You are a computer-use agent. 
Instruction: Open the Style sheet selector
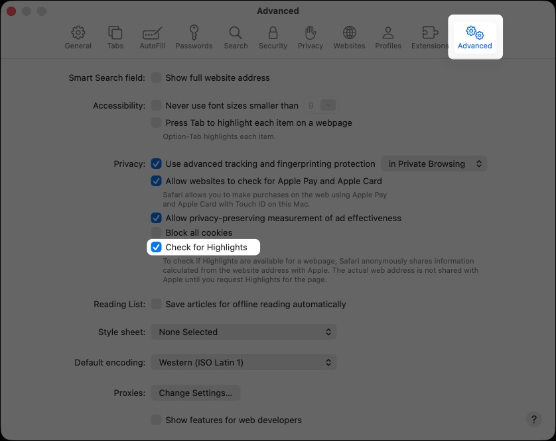(x=243, y=332)
